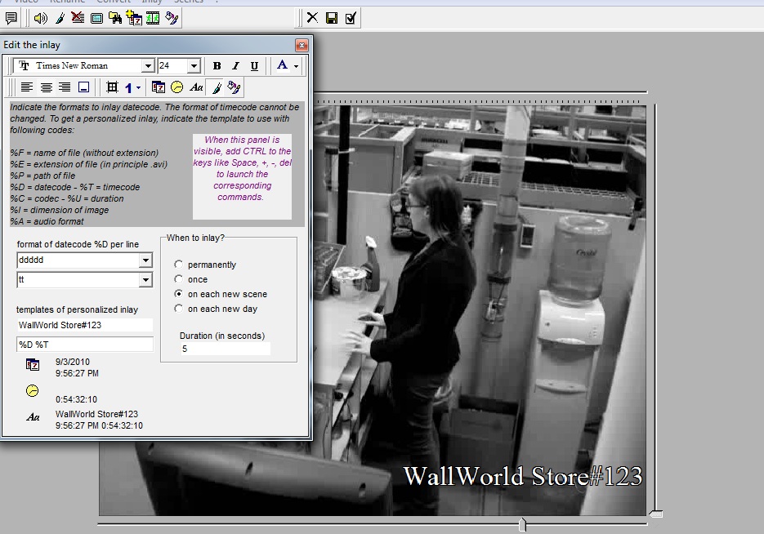Click the blue number 1 icon

click(128, 88)
